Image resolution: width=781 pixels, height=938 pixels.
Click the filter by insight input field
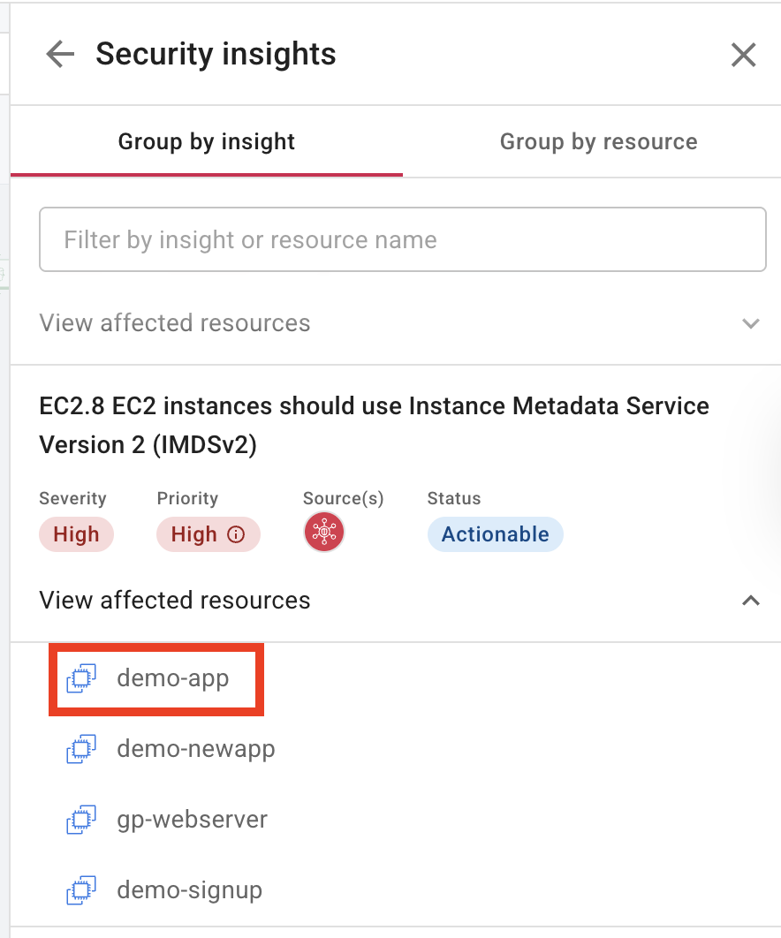tap(402, 238)
